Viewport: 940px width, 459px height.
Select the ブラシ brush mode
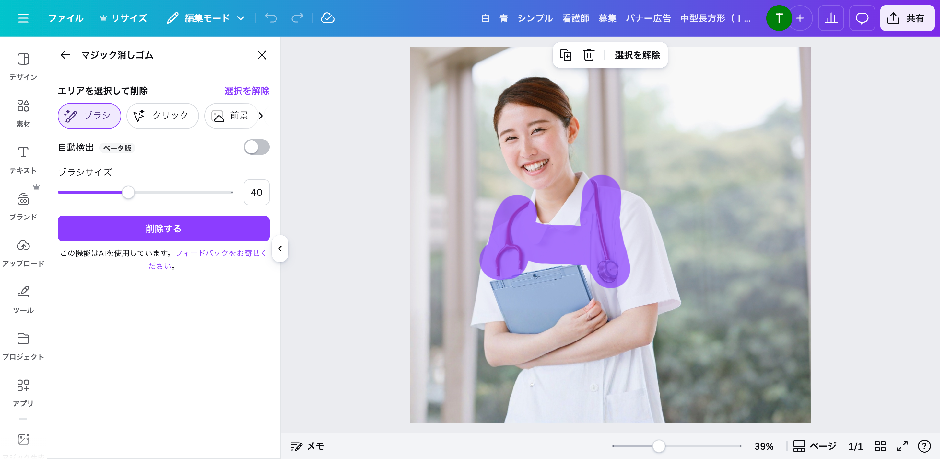89,116
